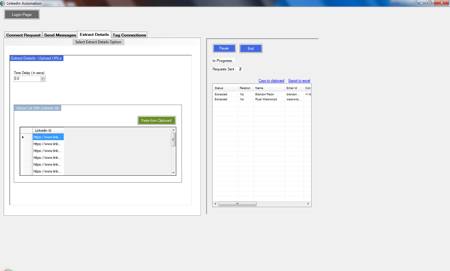Viewport: 450px width, 271px height.
Task: Click the Status column header
Action: (225, 88)
